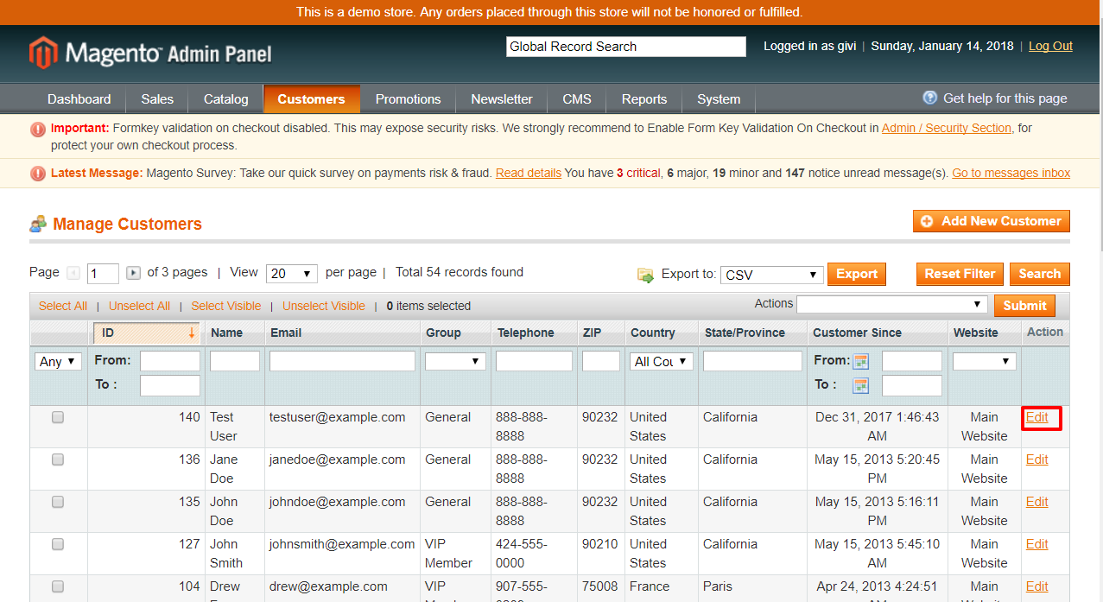Select checkbox for drew@example.com row
The height and width of the screenshot is (602, 1103).
click(x=58, y=586)
